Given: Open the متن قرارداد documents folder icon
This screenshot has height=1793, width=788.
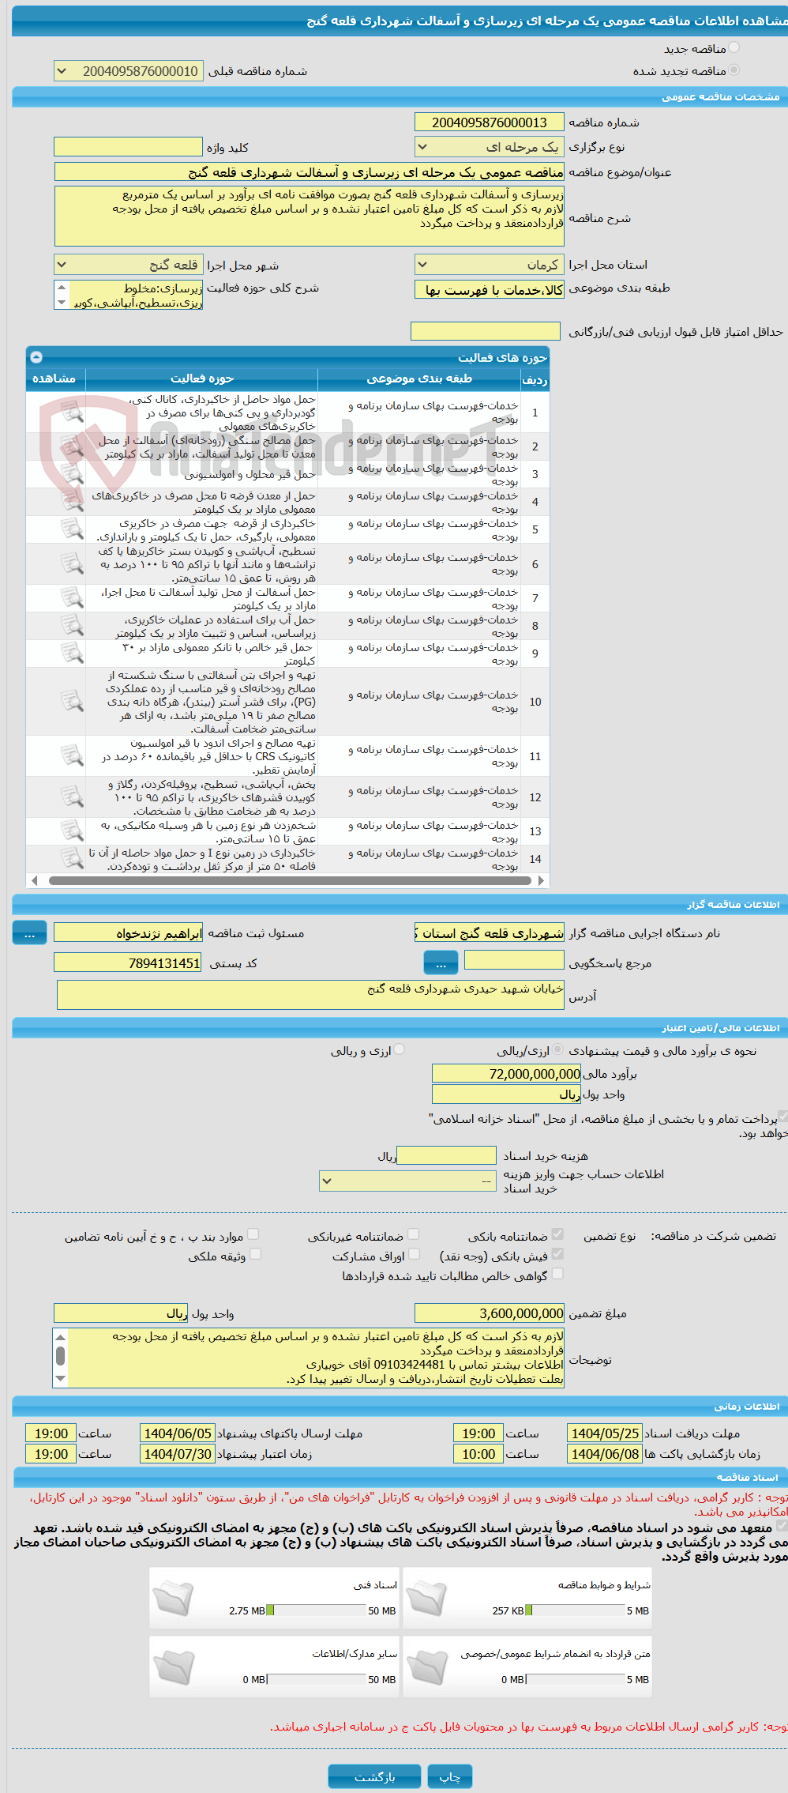Looking at the screenshot, I should coord(427,1667).
